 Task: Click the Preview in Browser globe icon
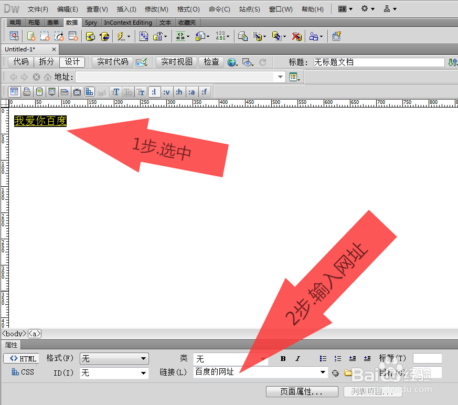[x=232, y=62]
